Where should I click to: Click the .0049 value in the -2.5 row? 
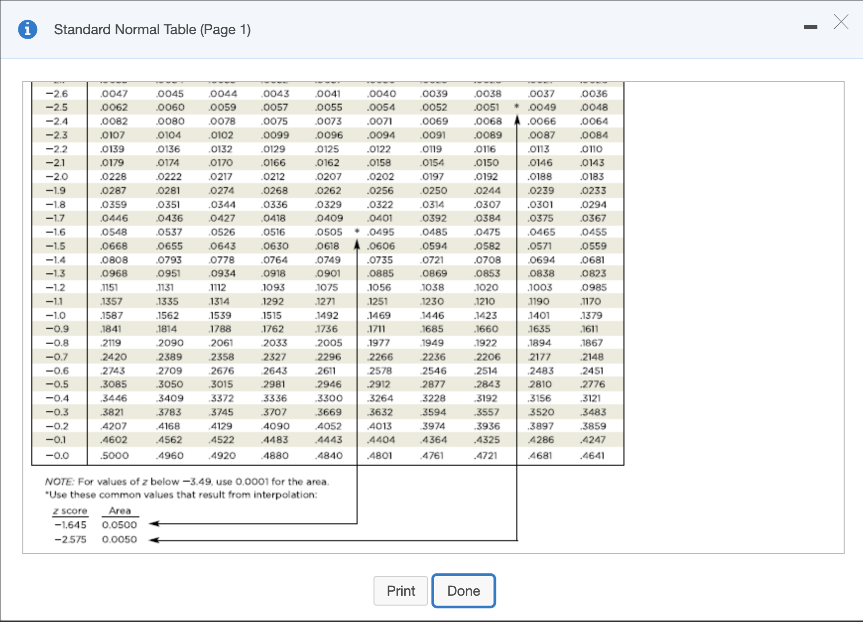click(542, 107)
